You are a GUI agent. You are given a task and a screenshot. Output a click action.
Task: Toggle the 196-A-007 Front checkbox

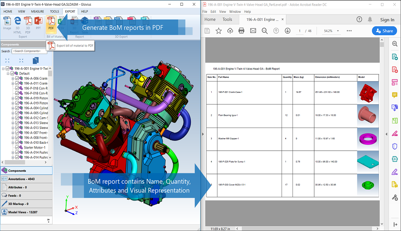[x=17, y=133]
